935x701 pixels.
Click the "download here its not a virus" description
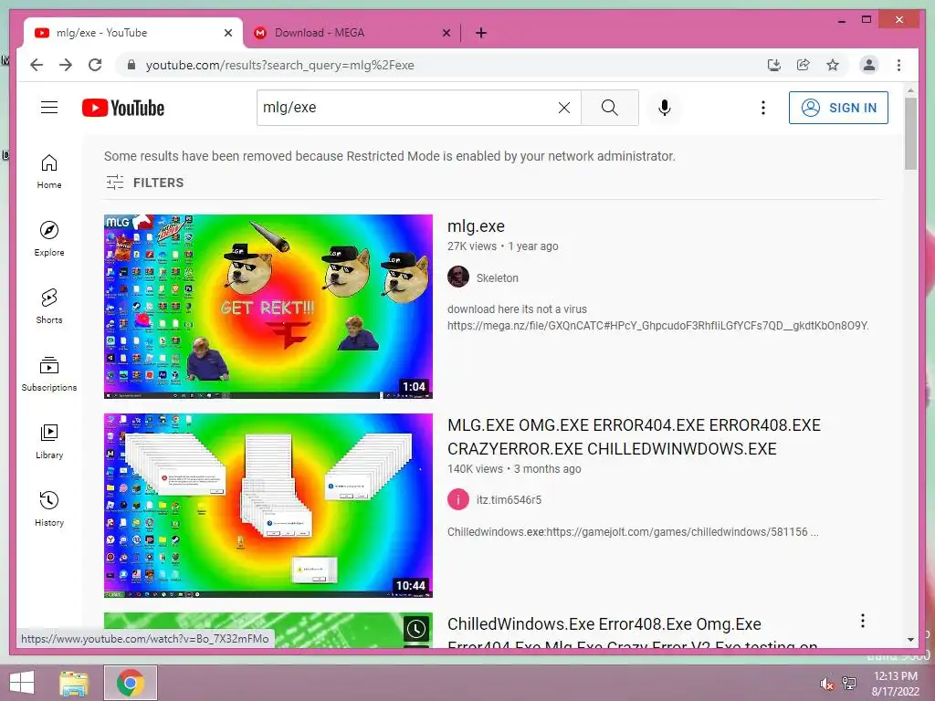tap(517, 309)
